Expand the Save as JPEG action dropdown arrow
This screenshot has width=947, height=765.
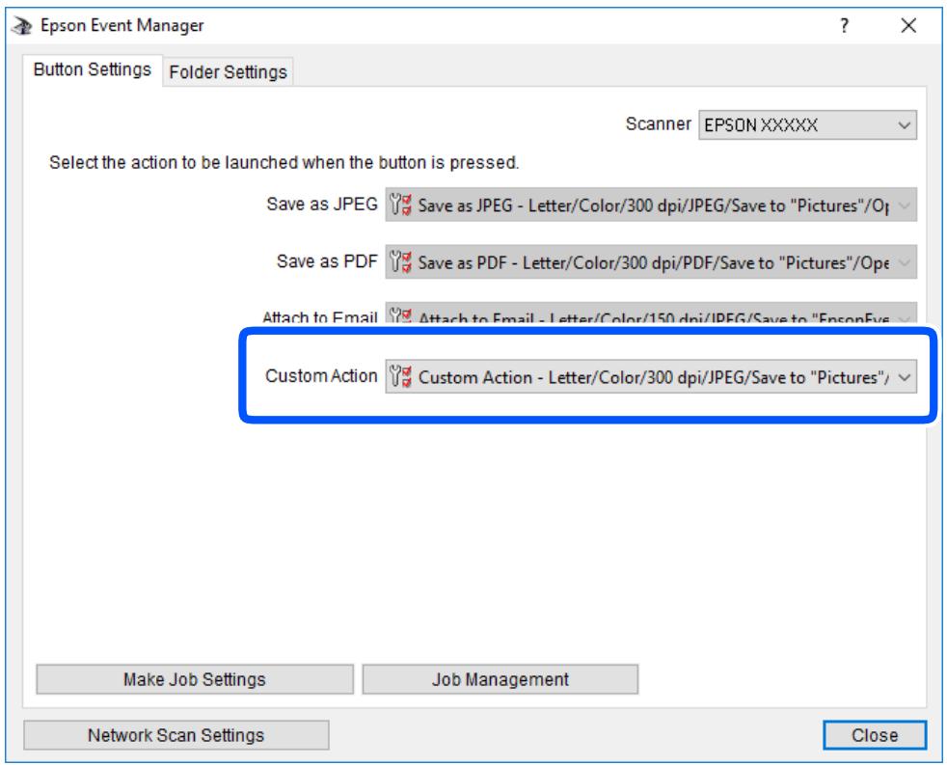click(x=904, y=205)
